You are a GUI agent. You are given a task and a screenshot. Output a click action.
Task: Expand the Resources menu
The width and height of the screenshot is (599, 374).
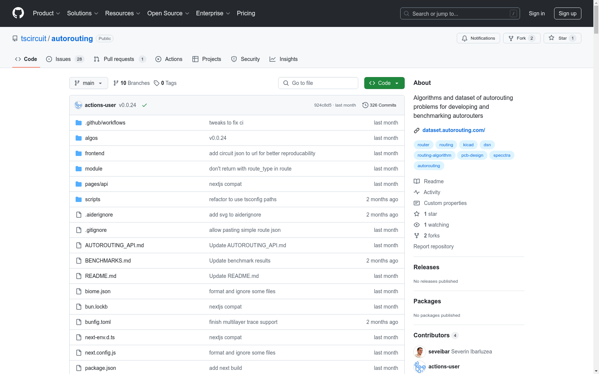pos(123,13)
